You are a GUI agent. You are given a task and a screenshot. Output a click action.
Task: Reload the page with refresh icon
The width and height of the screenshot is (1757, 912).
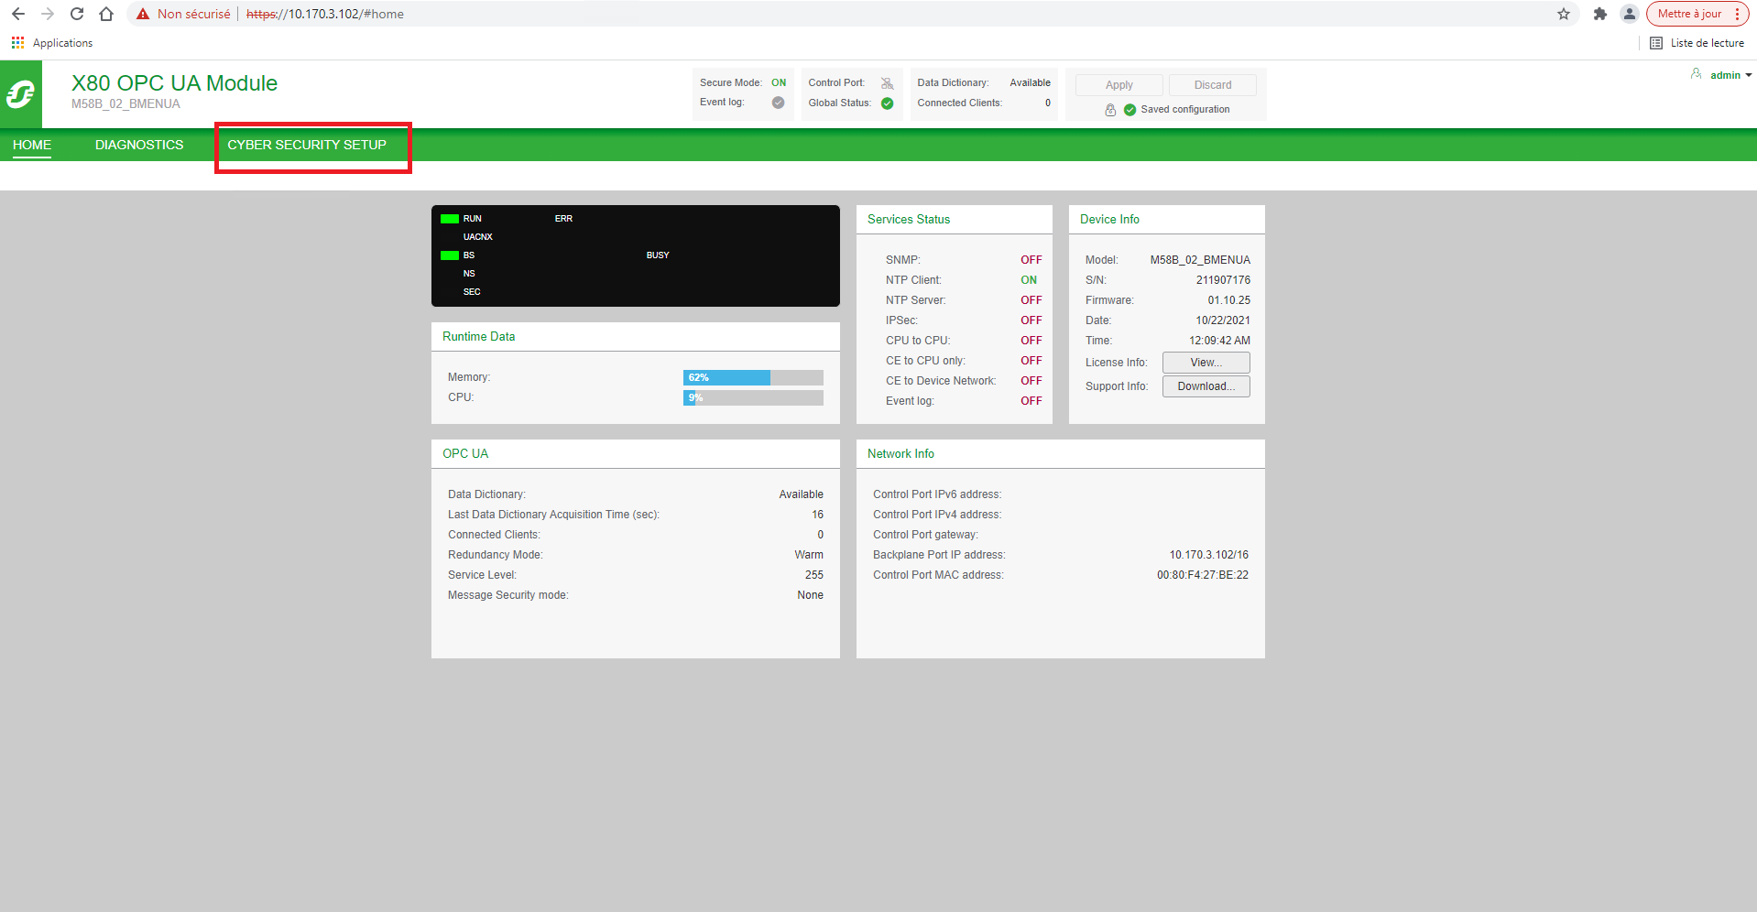(77, 14)
